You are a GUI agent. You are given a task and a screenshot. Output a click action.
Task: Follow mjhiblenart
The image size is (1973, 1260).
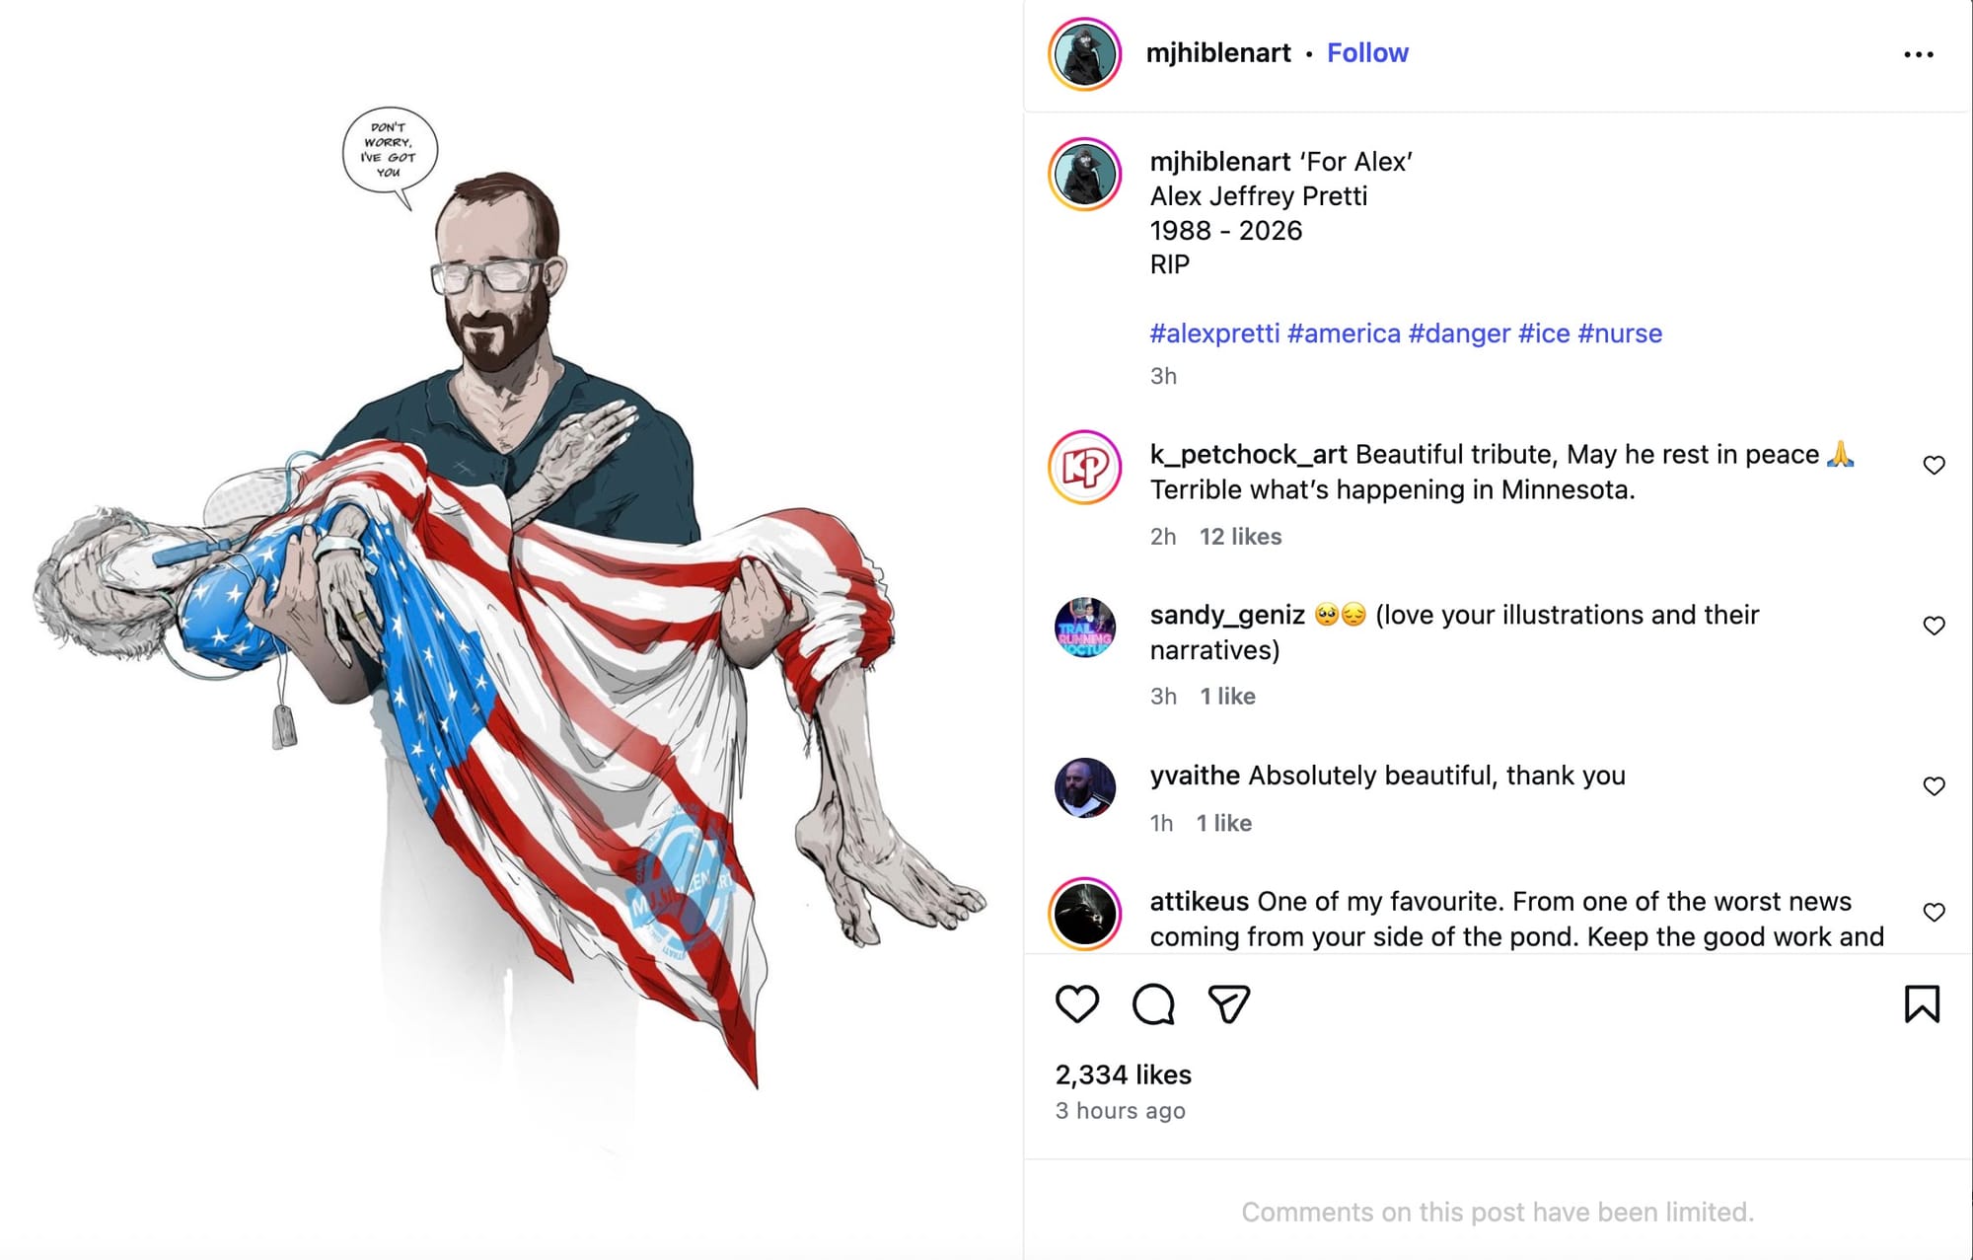[x=1367, y=53]
